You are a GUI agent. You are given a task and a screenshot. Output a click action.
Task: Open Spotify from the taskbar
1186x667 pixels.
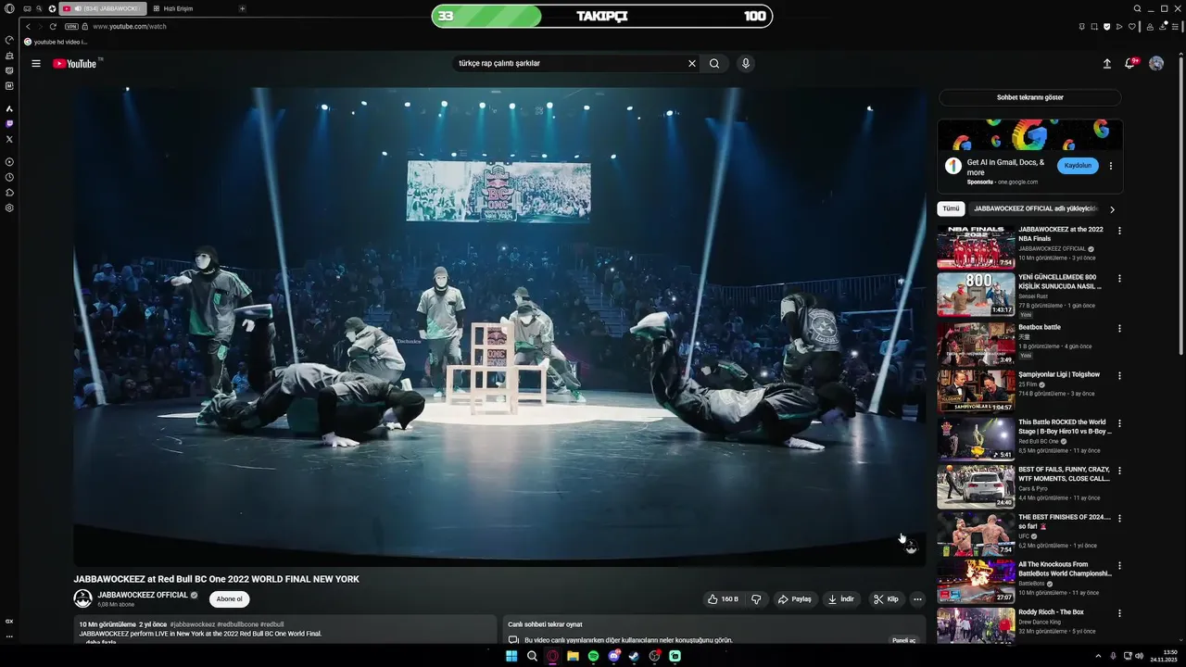(x=593, y=656)
